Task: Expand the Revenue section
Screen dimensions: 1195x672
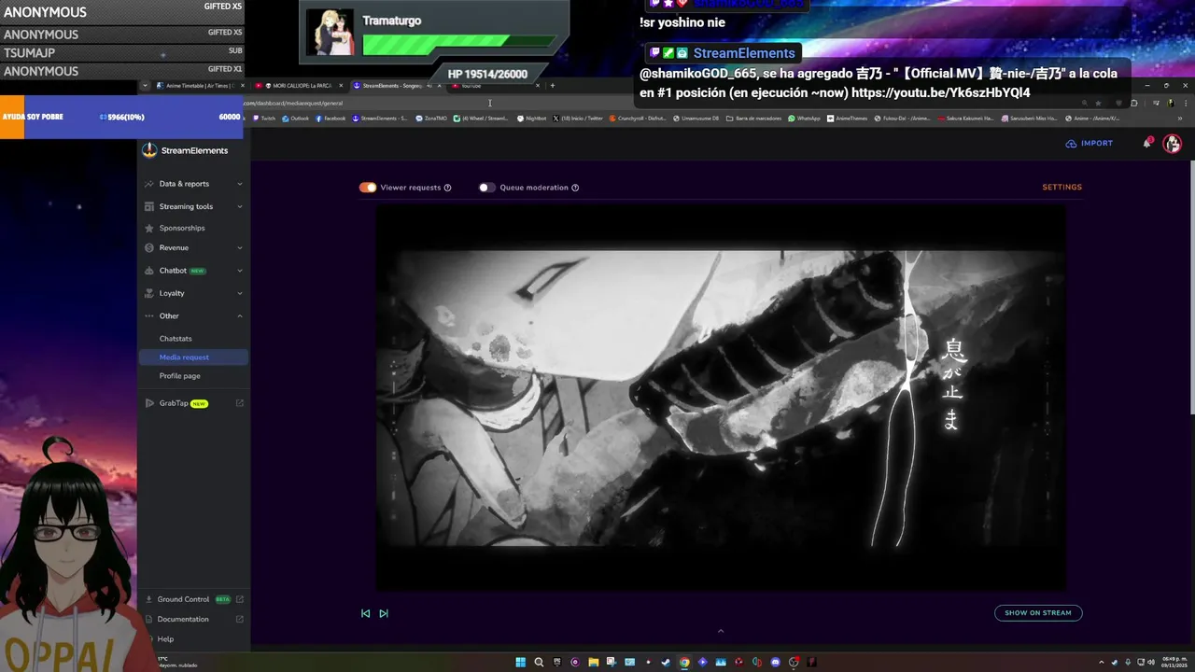Action: [x=240, y=247]
